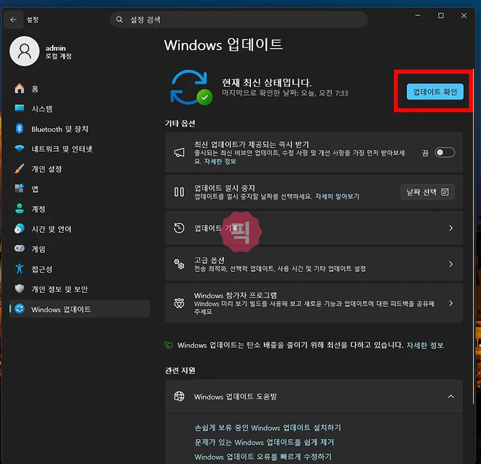Click the Home house icon in the sidebar
This screenshot has width=481, height=464.
[x=19, y=88]
